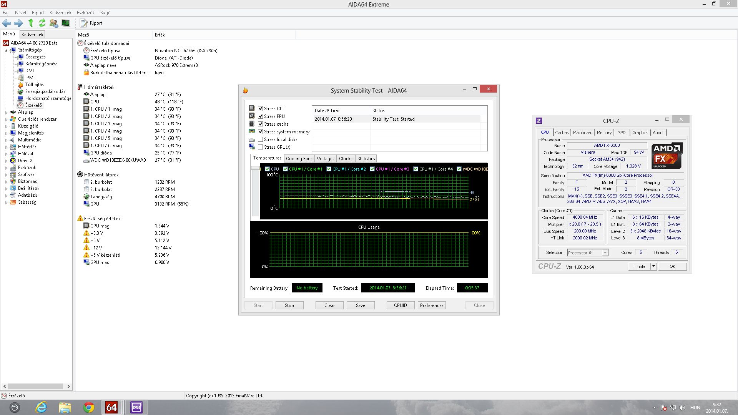The width and height of the screenshot is (738, 415).
Task: Expand the Háttértár tree node
Action: [x=6, y=147]
